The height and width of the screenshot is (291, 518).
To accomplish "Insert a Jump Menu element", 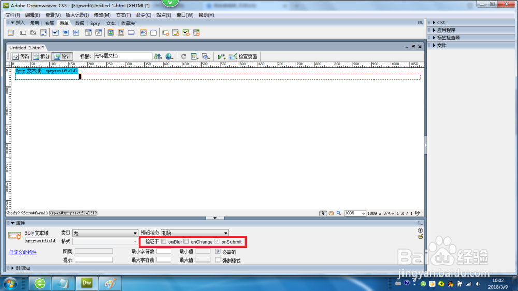I will click(x=98, y=33).
